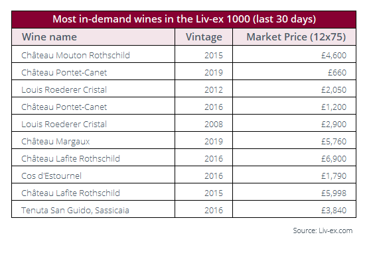The image size is (371, 253).
Task: Select the Tenuta San Guido, Sassicaia cell
Action: (x=93, y=210)
